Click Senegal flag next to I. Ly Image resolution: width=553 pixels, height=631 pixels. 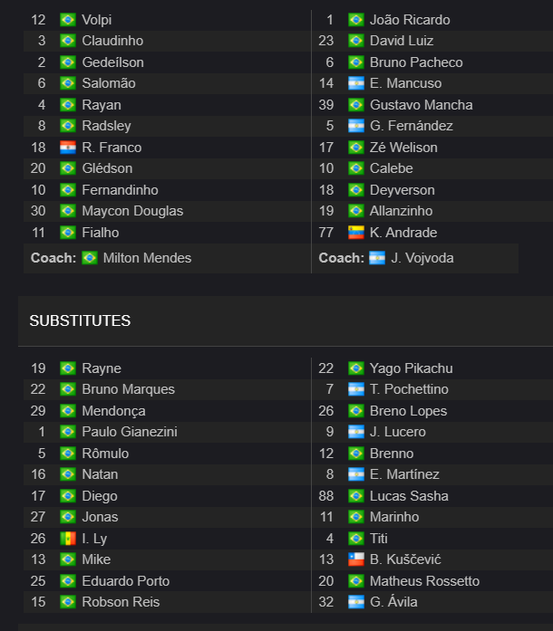click(x=68, y=538)
